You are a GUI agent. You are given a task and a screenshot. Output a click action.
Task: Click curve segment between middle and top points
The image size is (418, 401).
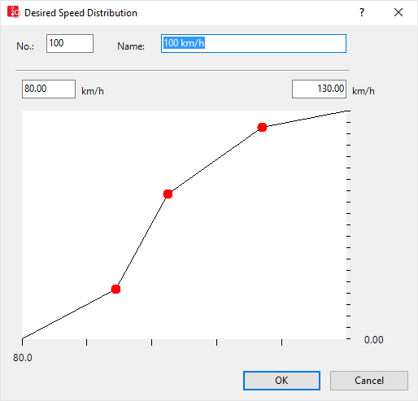215,160
